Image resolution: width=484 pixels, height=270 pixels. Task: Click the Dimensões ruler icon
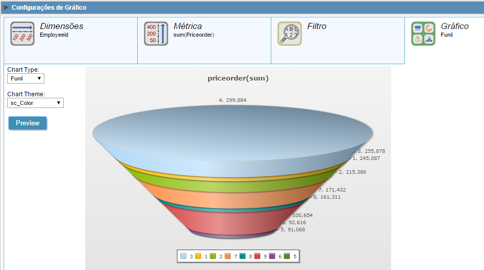pyautogui.click(x=22, y=34)
